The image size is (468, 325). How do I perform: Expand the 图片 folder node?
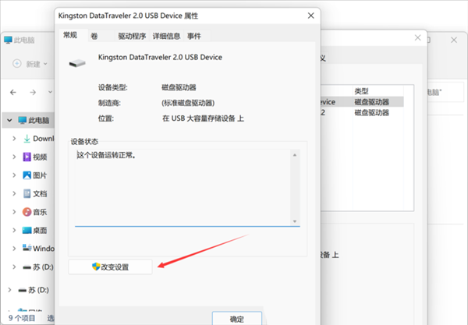(x=14, y=175)
